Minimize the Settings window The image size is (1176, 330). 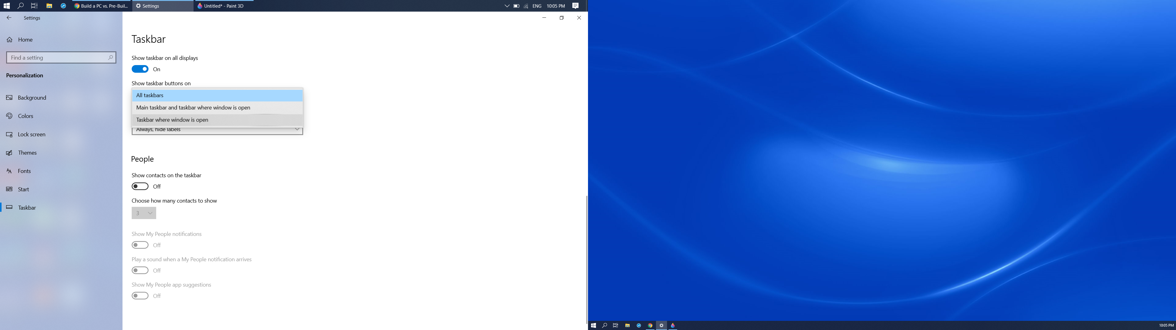(544, 18)
